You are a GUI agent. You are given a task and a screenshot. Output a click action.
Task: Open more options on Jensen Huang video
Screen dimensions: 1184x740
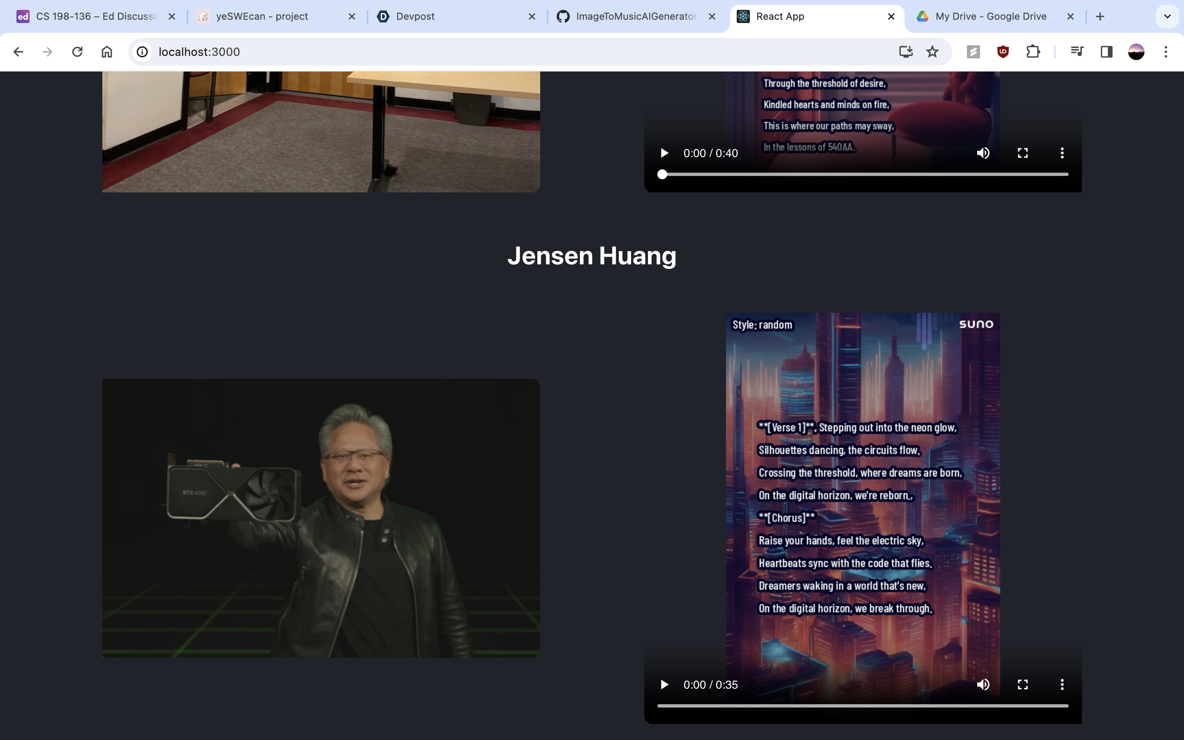(x=1061, y=684)
